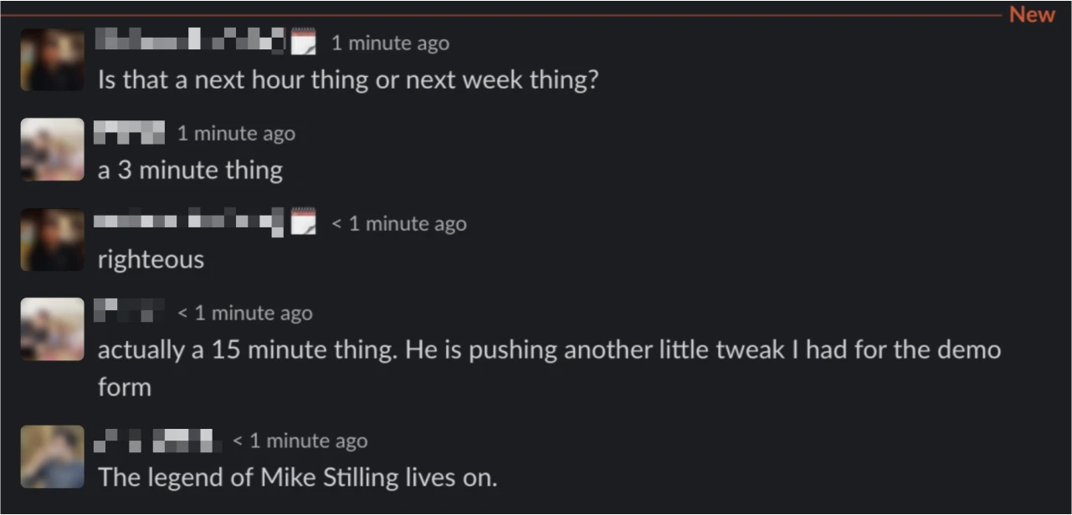Click the 'New' unread messages divider label

tap(1032, 14)
